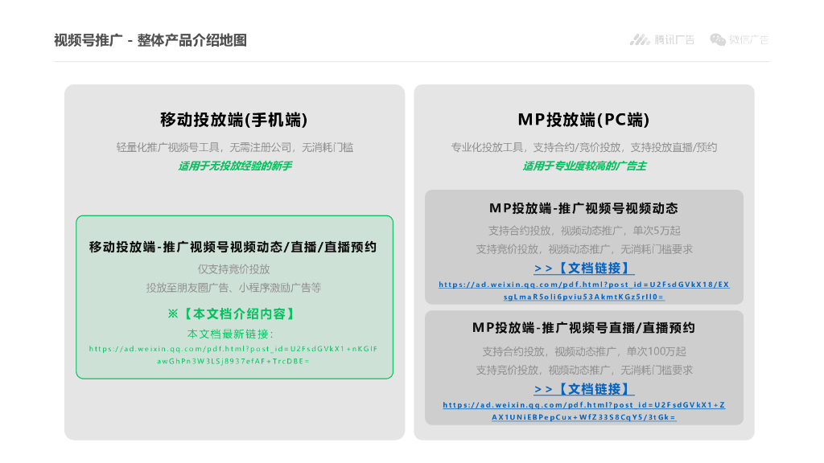
Task: Click description 专业化投放工具，支持合约/竞价投放
Action: pyautogui.click(x=584, y=148)
